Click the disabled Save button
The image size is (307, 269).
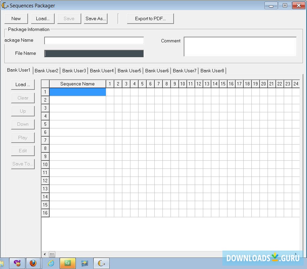pyautogui.click(x=69, y=18)
